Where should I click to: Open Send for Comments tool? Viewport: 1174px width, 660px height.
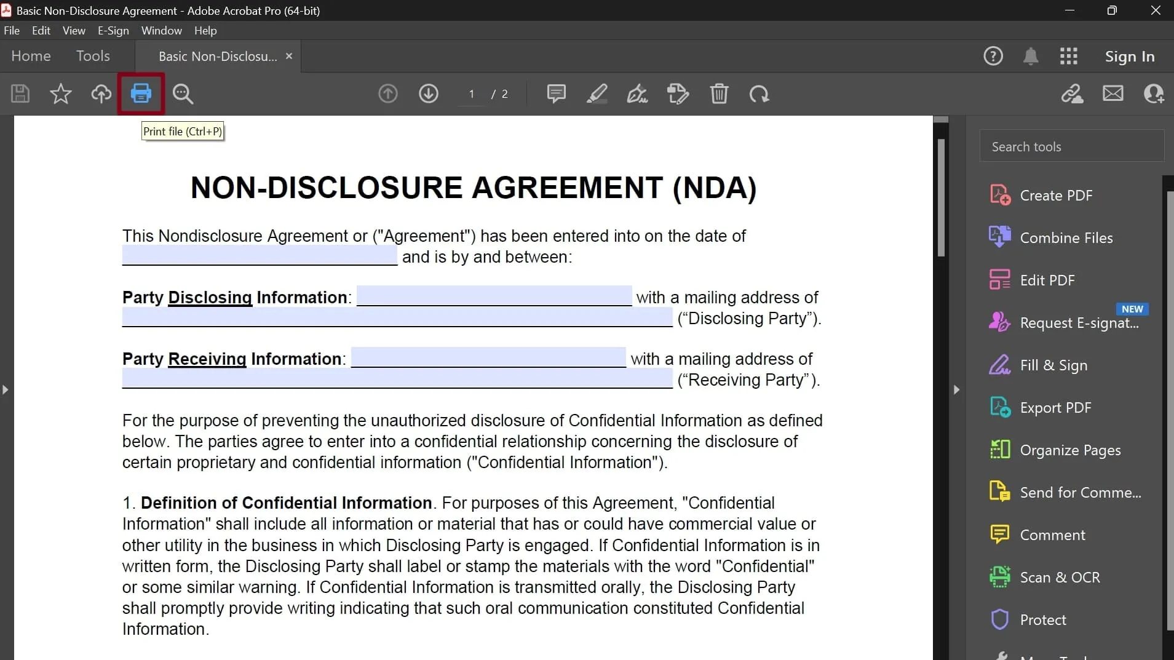coord(1081,493)
